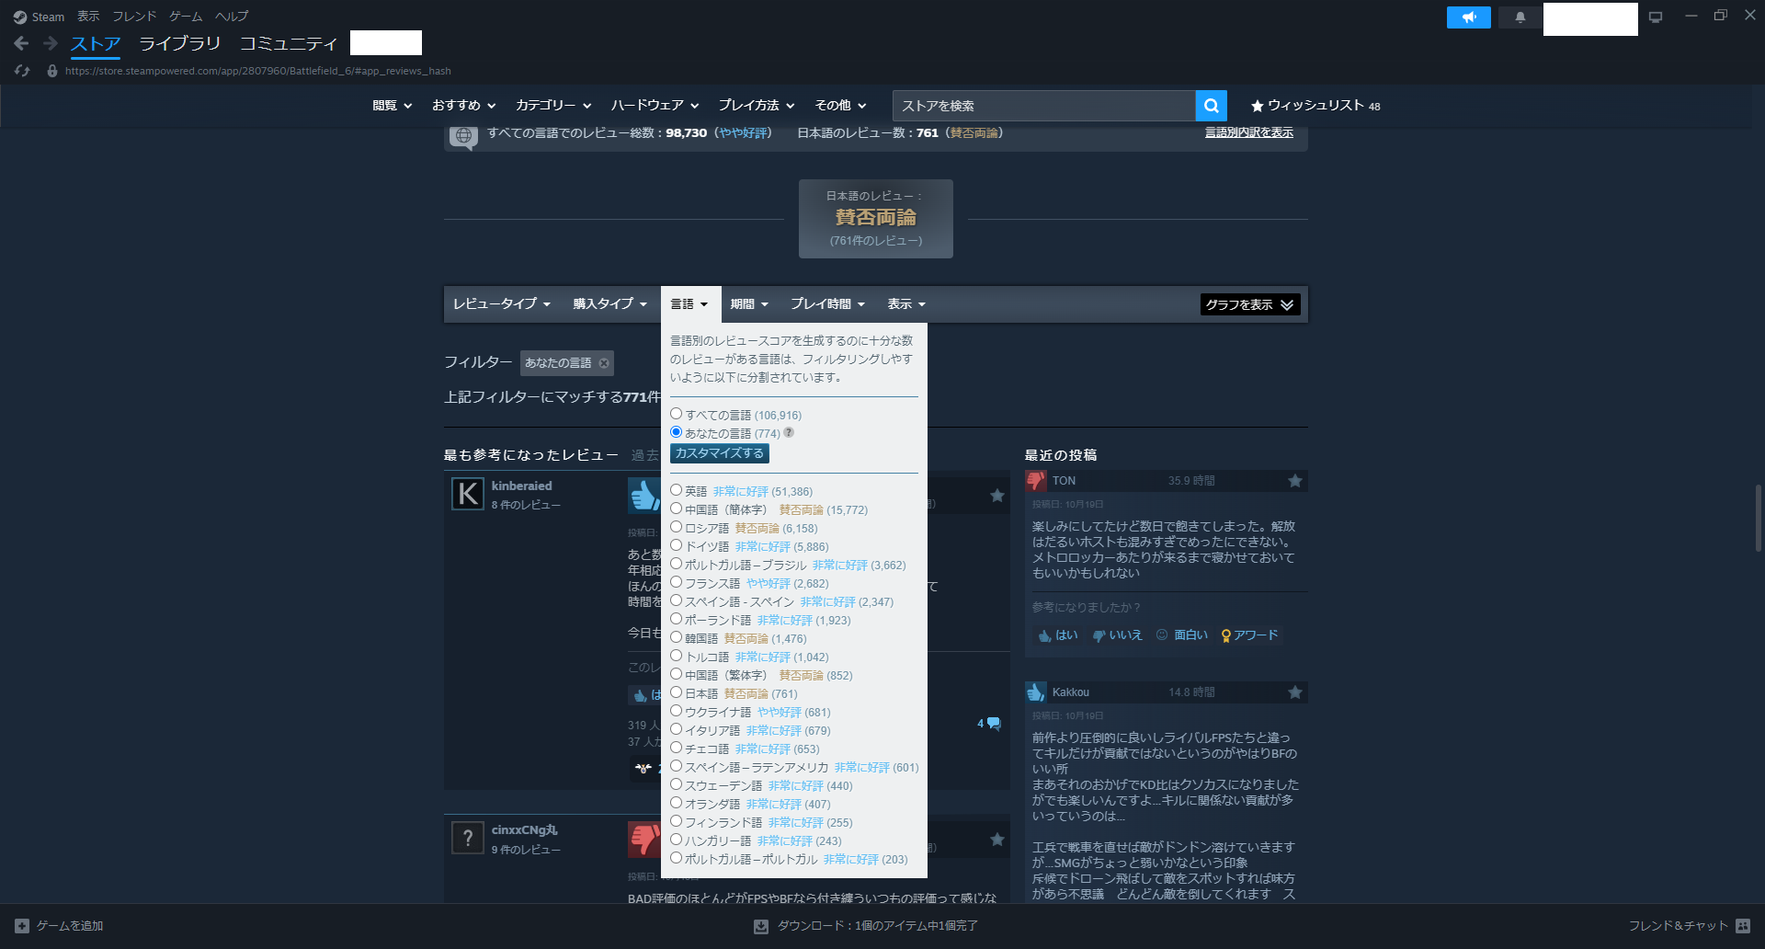Choose the 日本語 language radio option

[676, 692]
